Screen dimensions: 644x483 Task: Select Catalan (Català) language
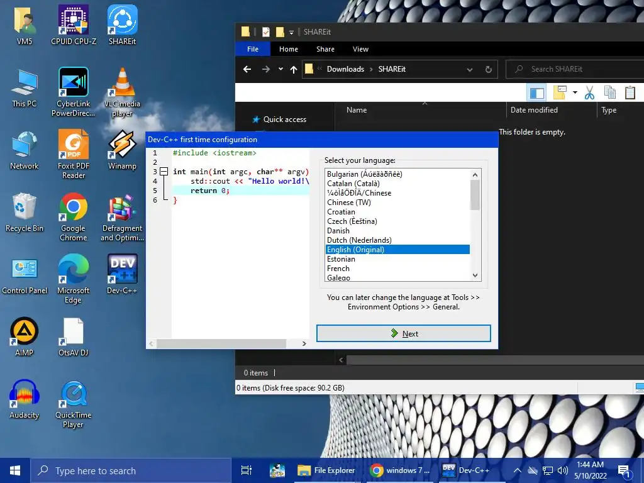397,184
